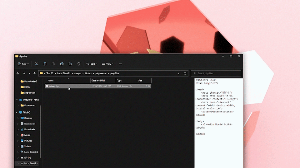Refresh the php-files folder view
This screenshot has width=300, height=168.
coord(185,73)
